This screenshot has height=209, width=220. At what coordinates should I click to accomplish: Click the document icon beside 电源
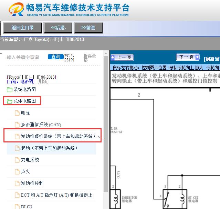click(x=17, y=113)
